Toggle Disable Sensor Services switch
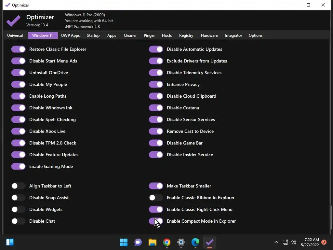Image resolution: width=333 pixels, height=250 pixels. click(x=156, y=119)
